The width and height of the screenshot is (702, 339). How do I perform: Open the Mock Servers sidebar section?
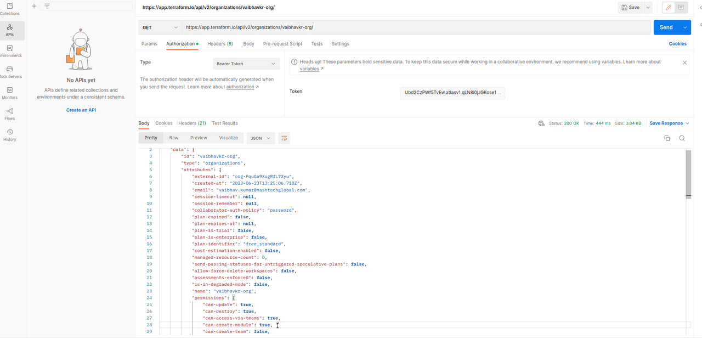pyautogui.click(x=10, y=72)
